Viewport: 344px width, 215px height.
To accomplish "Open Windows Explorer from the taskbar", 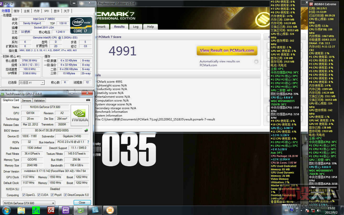I will (x=21, y=210).
